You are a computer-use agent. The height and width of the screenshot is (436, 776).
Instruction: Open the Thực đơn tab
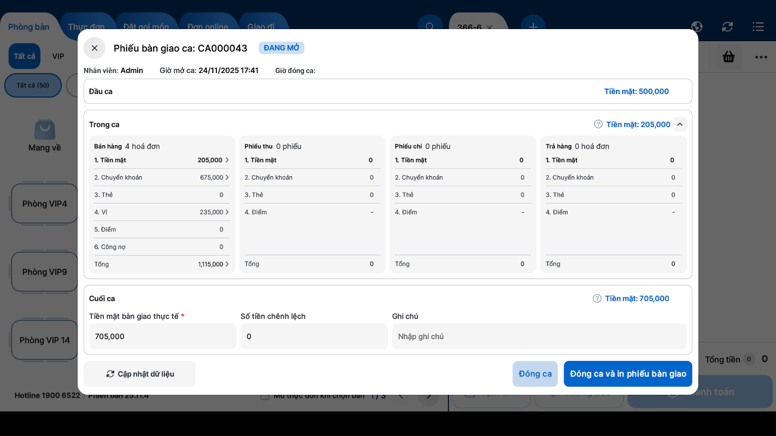tap(86, 27)
